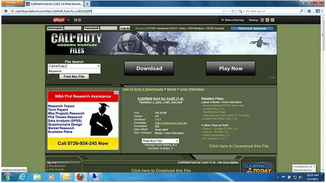Image resolution: width=326 pixels, height=183 pixels.
Task: Click the Find this File button
Action: pos(74,77)
